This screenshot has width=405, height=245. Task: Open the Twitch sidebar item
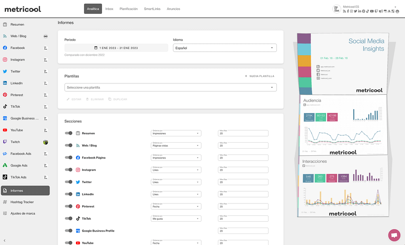coord(15,142)
